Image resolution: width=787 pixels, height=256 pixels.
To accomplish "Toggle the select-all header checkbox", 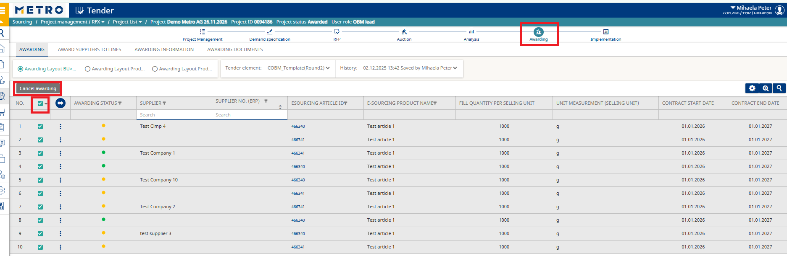I will pyautogui.click(x=40, y=103).
